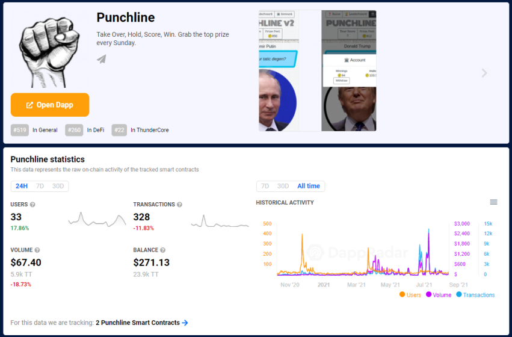Click the Balance help question mark icon
This screenshot has height=337, width=512.
point(162,250)
